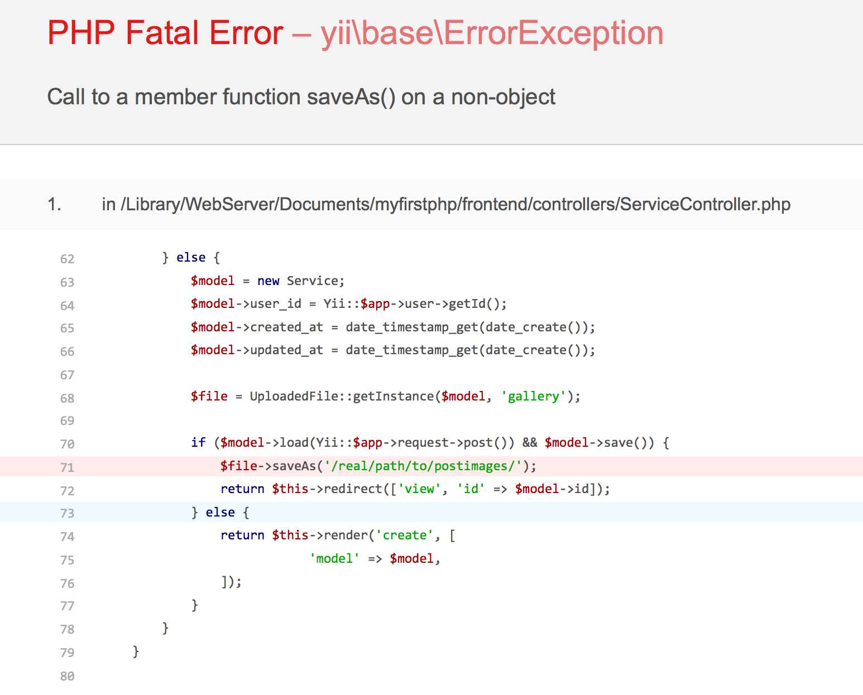Click the highlighted $file->saveAs error line

(378, 466)
